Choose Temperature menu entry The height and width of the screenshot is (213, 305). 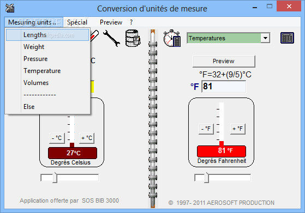tap(47, 71)
